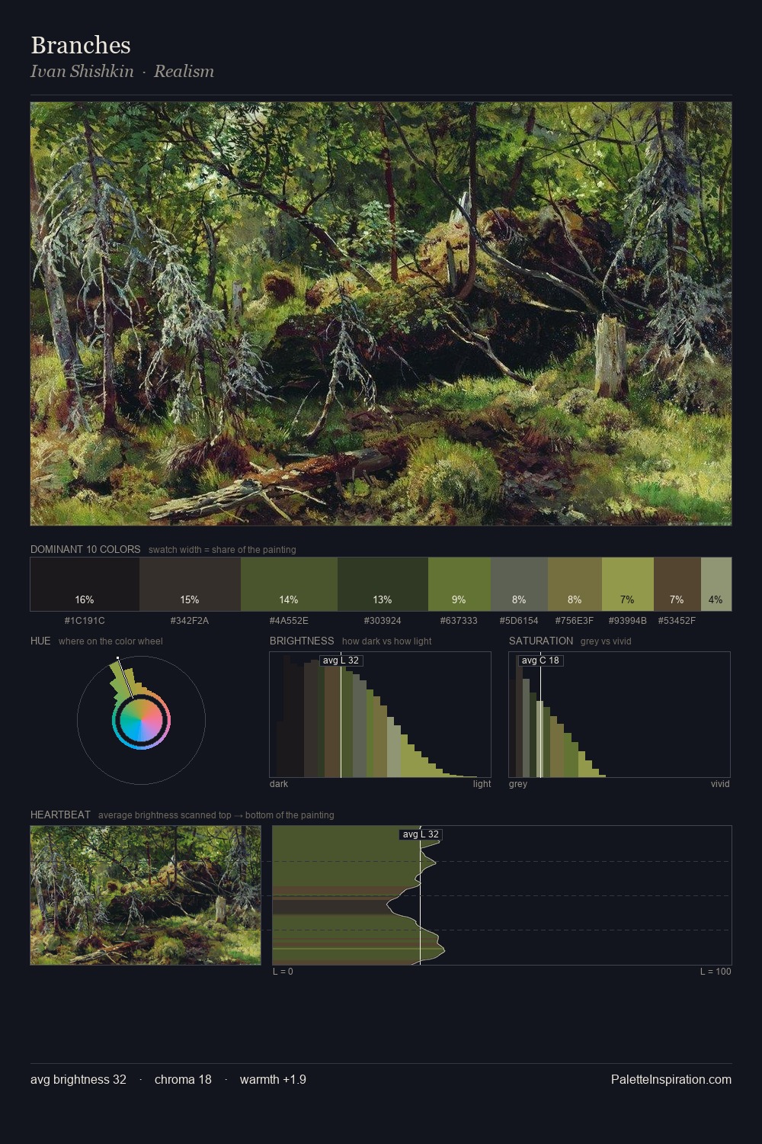Click the 'SATURATION' section heading

[541, 641]
